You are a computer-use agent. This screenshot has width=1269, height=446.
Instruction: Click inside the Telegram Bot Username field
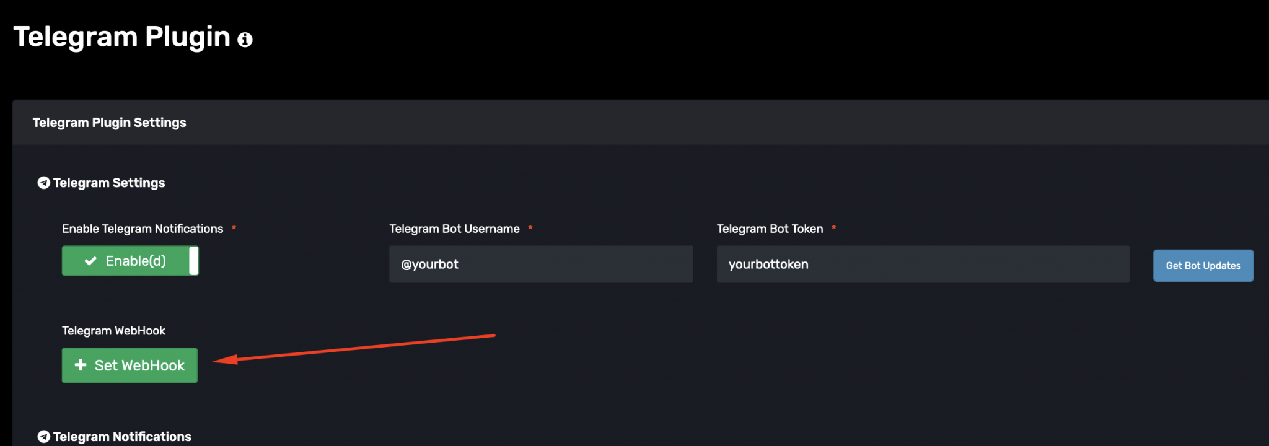click(540, 264)
